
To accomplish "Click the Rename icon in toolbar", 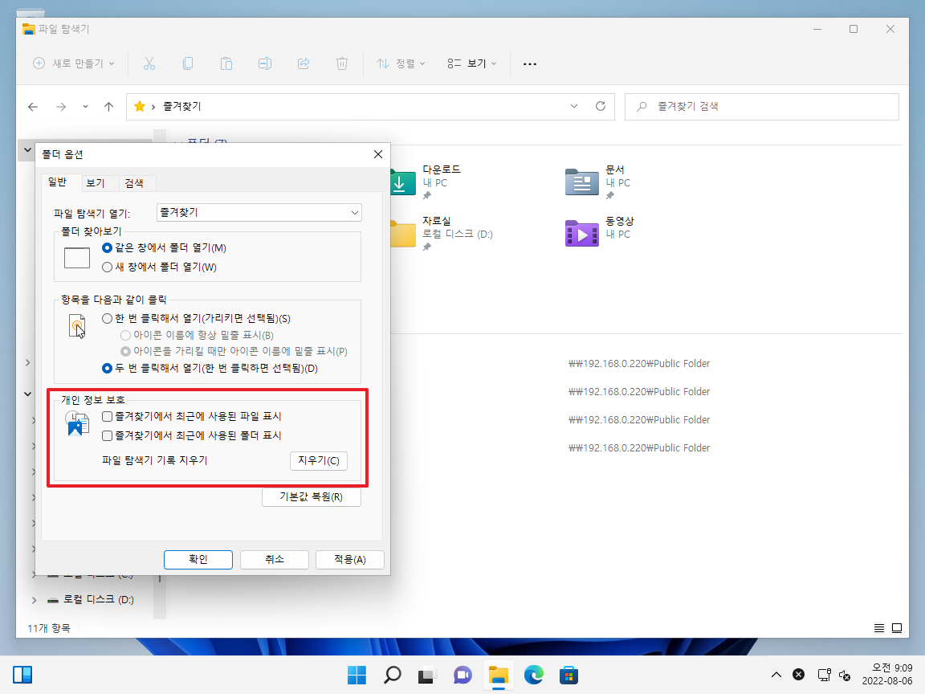I will pos(265,63).
